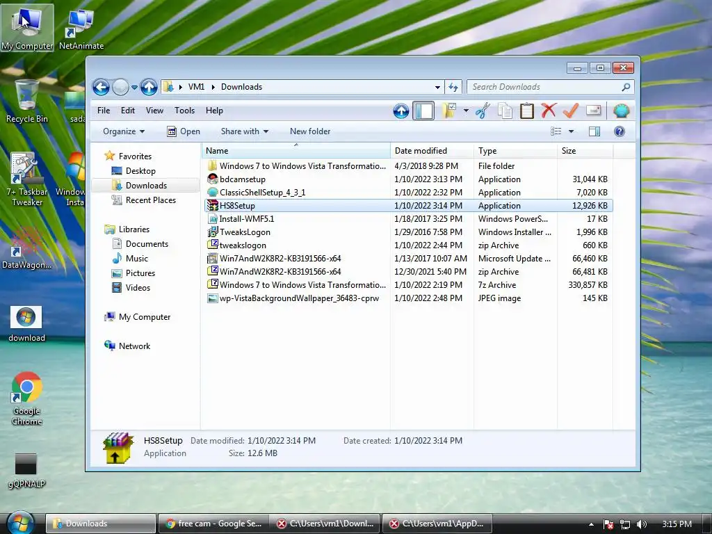Click the Cut scissors toolbar icon
Screen dimensions: 712x534
483,111
